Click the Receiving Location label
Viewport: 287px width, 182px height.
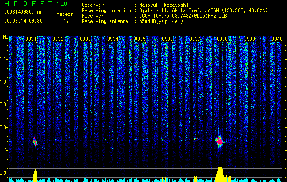click(106, 10)
